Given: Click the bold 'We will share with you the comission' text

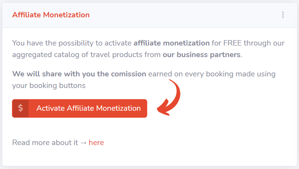Looking at the screenshot, I should [x=79, y=74].
